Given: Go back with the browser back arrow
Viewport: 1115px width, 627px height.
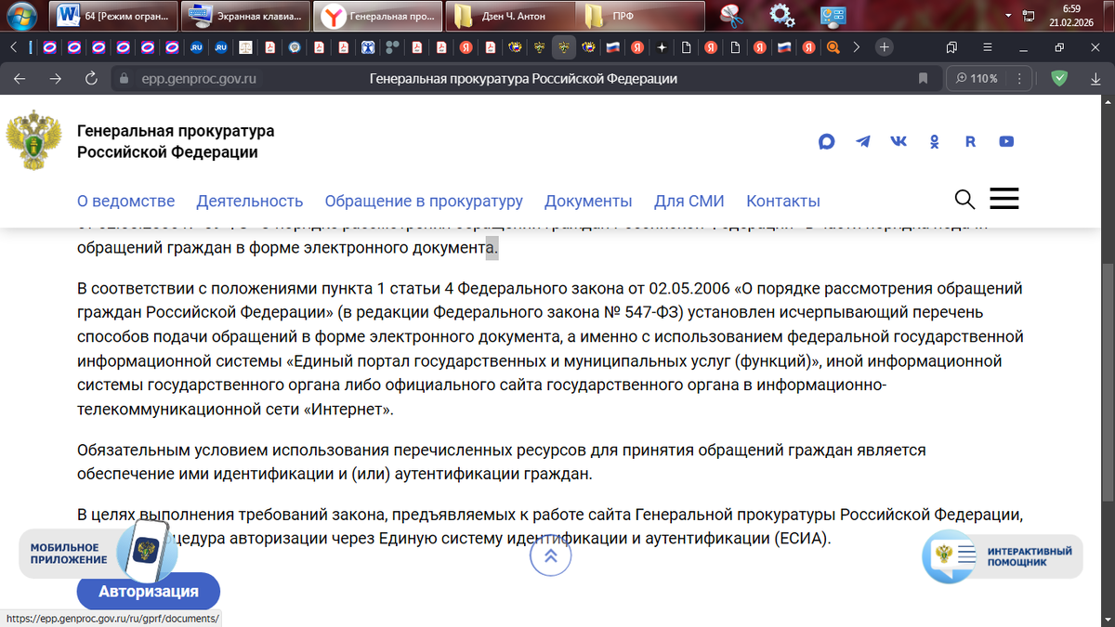Looking at the screenshot, I should tap(20, 79).
